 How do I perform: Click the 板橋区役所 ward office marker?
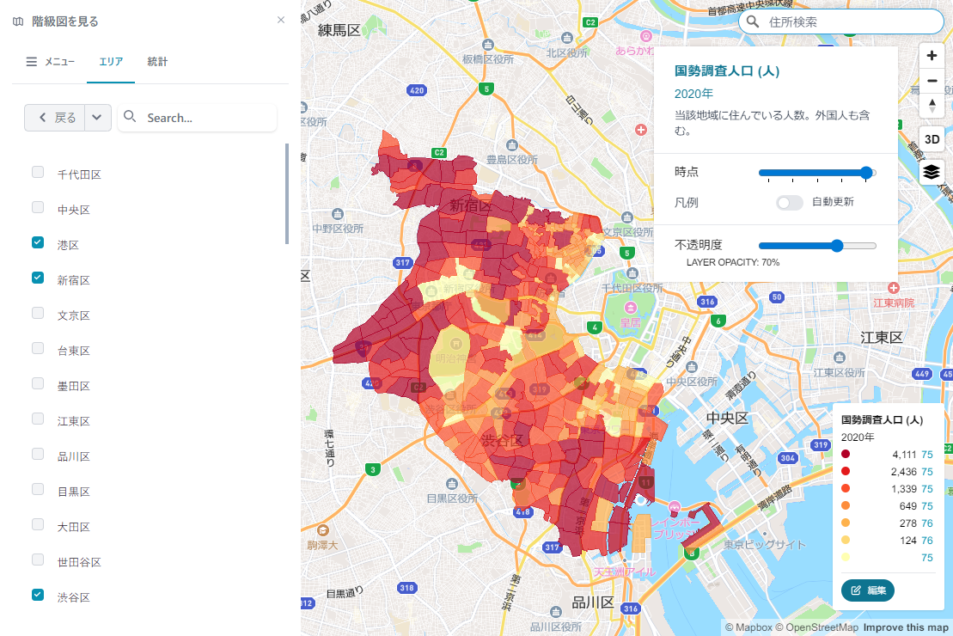(x=487, y=45)
